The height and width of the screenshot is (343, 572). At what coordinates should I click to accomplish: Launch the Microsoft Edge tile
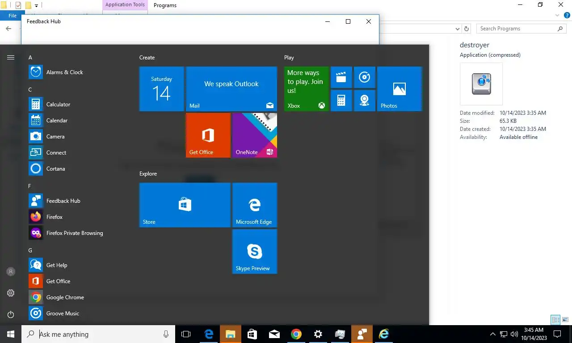[x=255, y=205]
